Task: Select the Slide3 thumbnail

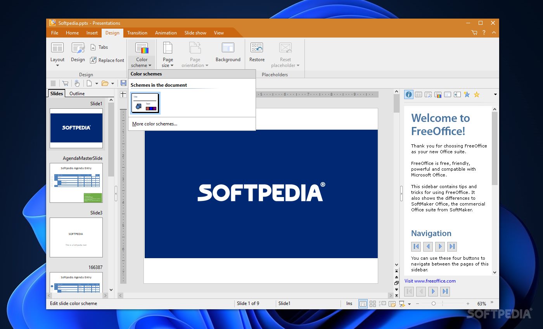Action: (76, 237)
